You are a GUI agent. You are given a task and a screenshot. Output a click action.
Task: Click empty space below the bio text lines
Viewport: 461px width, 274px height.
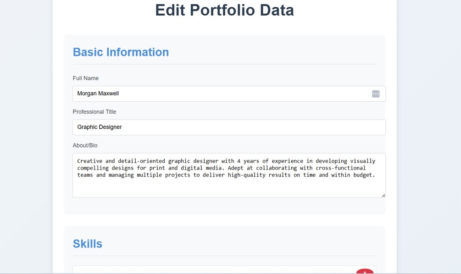[x=228, y=188]
